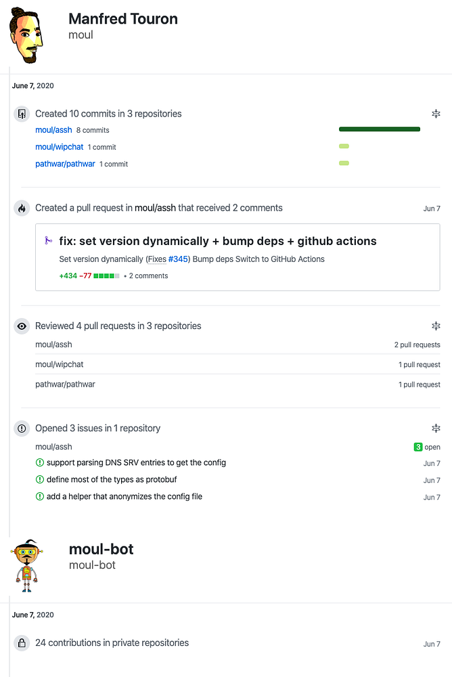Open the moul/wipchat repository link
Image resolution: width=452 pixels, height=677 pixels.
coord(60,147)
